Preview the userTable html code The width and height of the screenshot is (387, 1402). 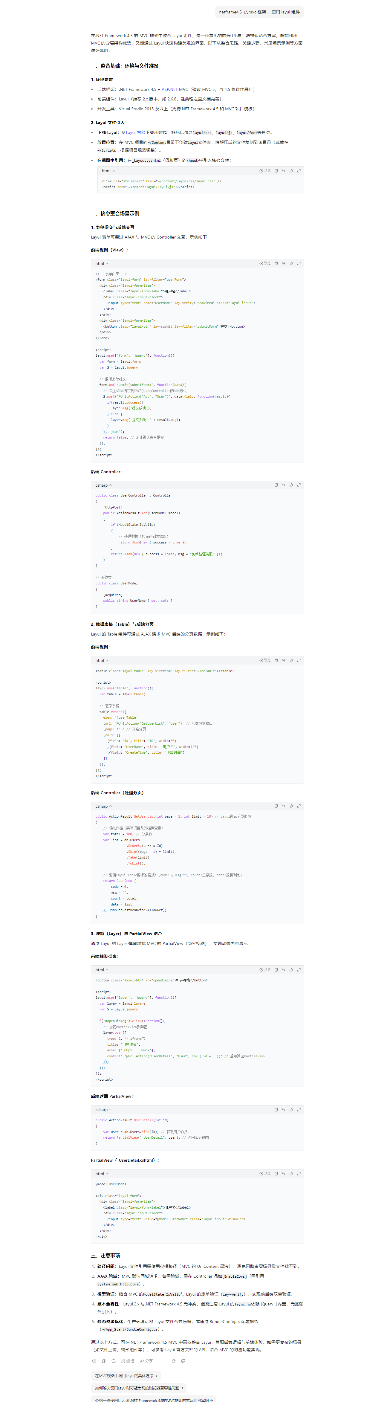265,660
